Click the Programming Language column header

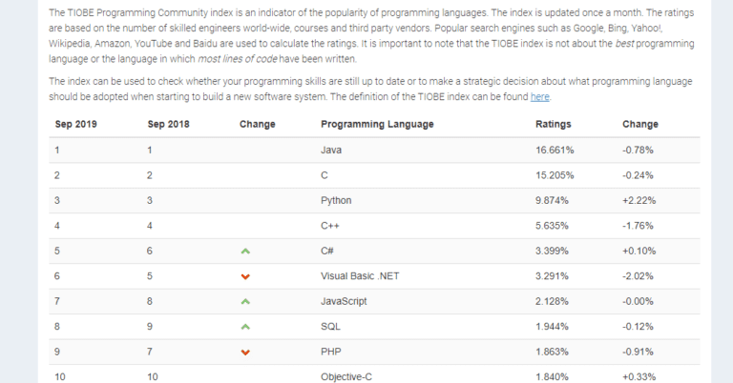pyautogui.click(x=377, y=124)
